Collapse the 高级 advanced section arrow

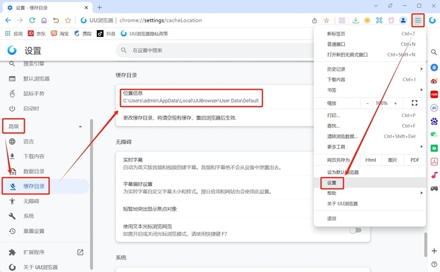[80, 126]
